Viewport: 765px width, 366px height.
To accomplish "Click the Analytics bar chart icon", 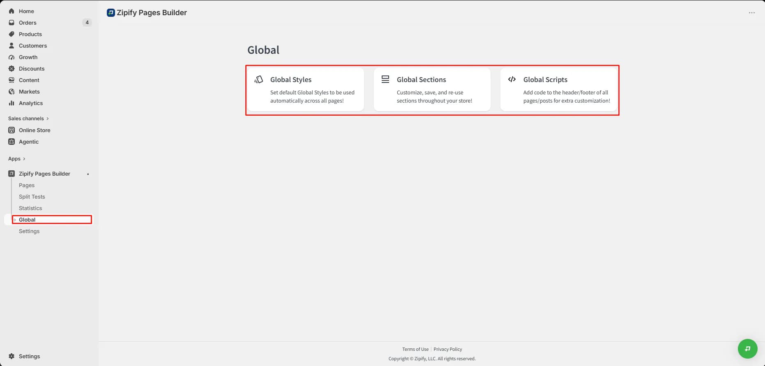I will pos(12,103).
